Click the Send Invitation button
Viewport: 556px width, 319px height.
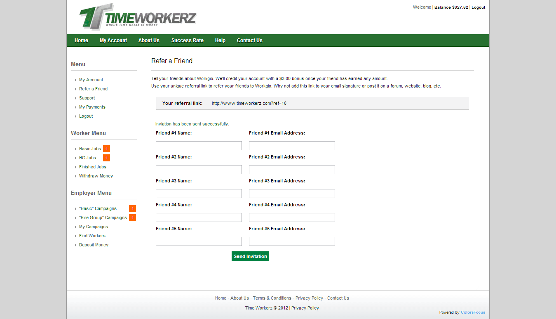point(250,256)
